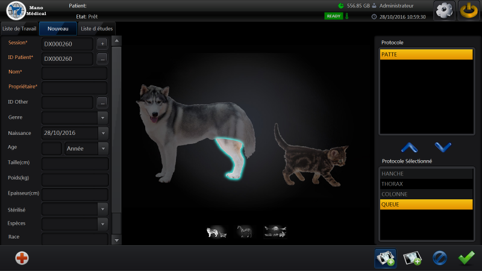This screenshot has width=482, height=271.
Task: Click the blue cancel circle icon
Action: (x=440, y=258)
